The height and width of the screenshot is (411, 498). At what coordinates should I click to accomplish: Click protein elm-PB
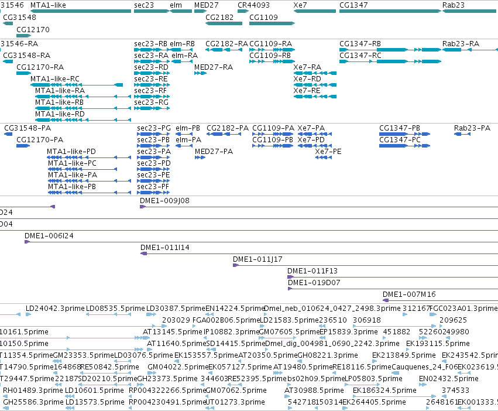184,134
